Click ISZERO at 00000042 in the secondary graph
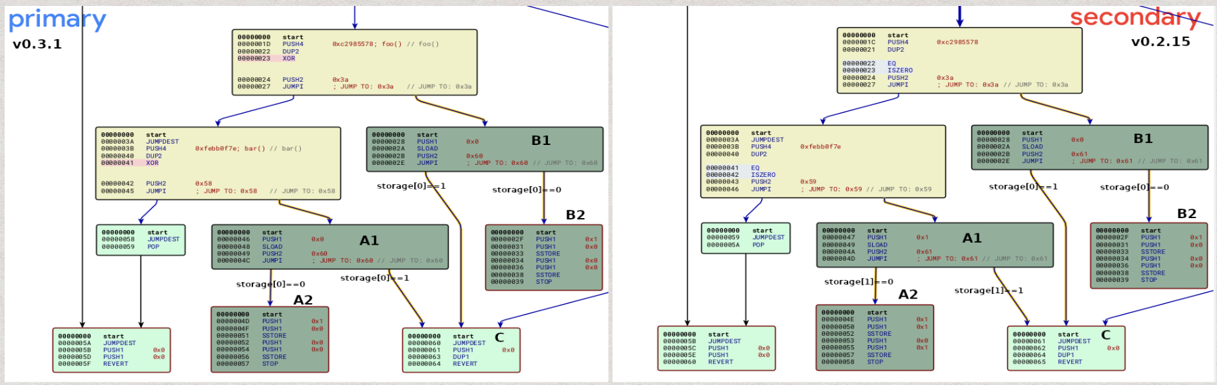Viewport: 1217px width, 385px height. tap(741, 175)
